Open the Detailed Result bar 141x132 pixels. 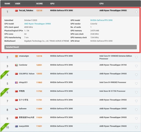coord(70,47)
